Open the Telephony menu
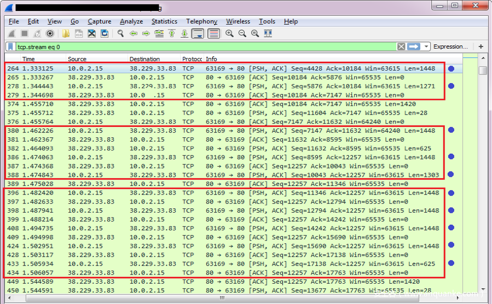The height and width of the screenshot is (304, 492). click(201, 21)
